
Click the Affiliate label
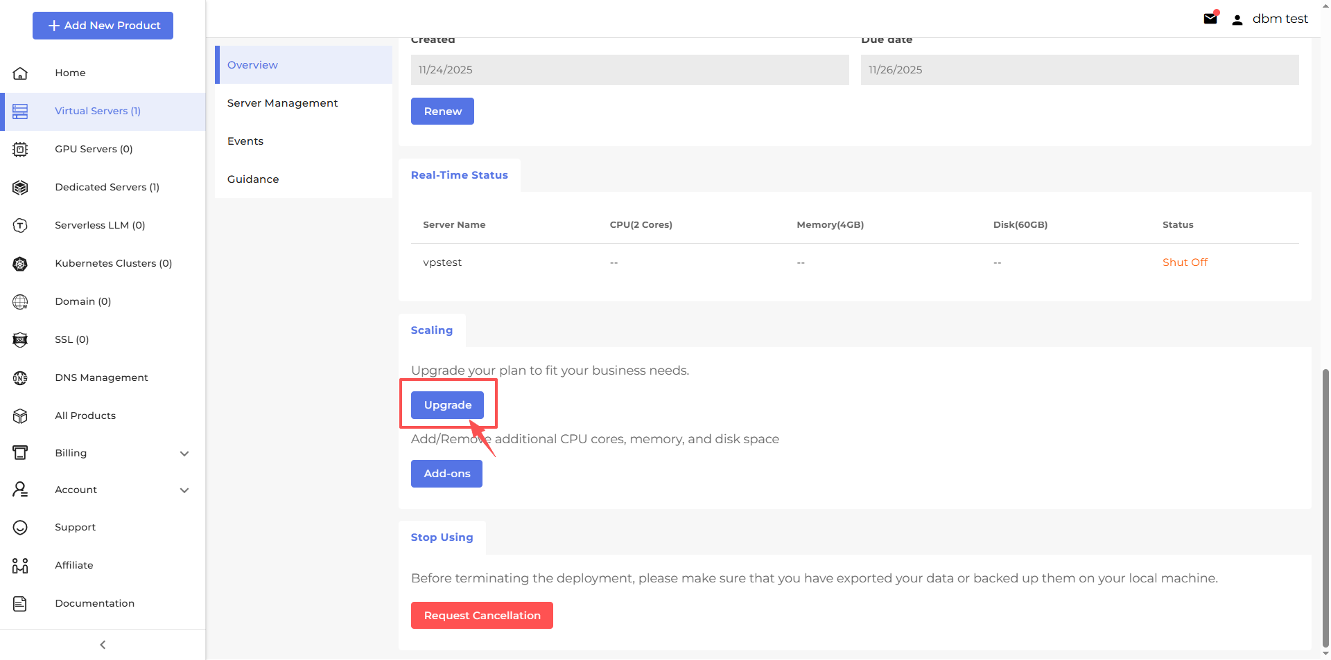tap(74, 565)
